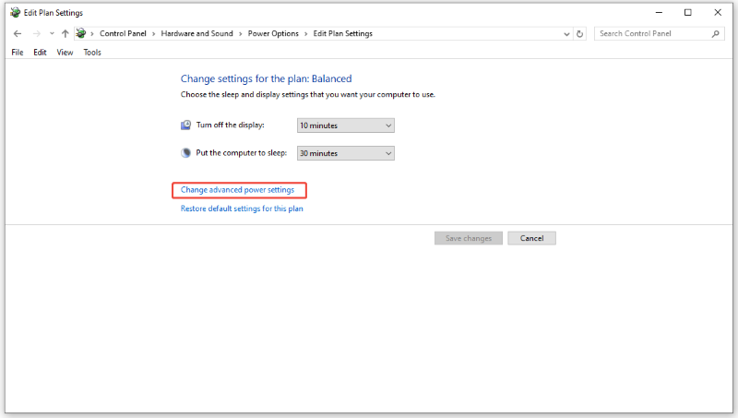The image size is (738, 418).
Task: Click the text Choose the sleep and display settings
Action: coord(308,95)
